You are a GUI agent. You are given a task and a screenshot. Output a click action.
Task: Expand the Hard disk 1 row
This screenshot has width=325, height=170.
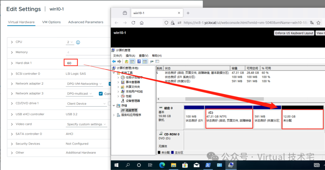12,63
